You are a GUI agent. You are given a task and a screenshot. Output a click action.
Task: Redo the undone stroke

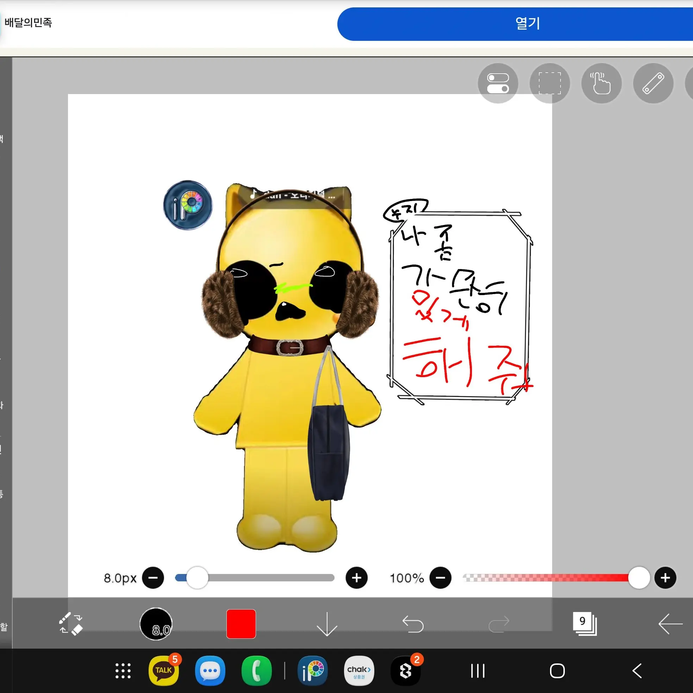pos(499,624)
